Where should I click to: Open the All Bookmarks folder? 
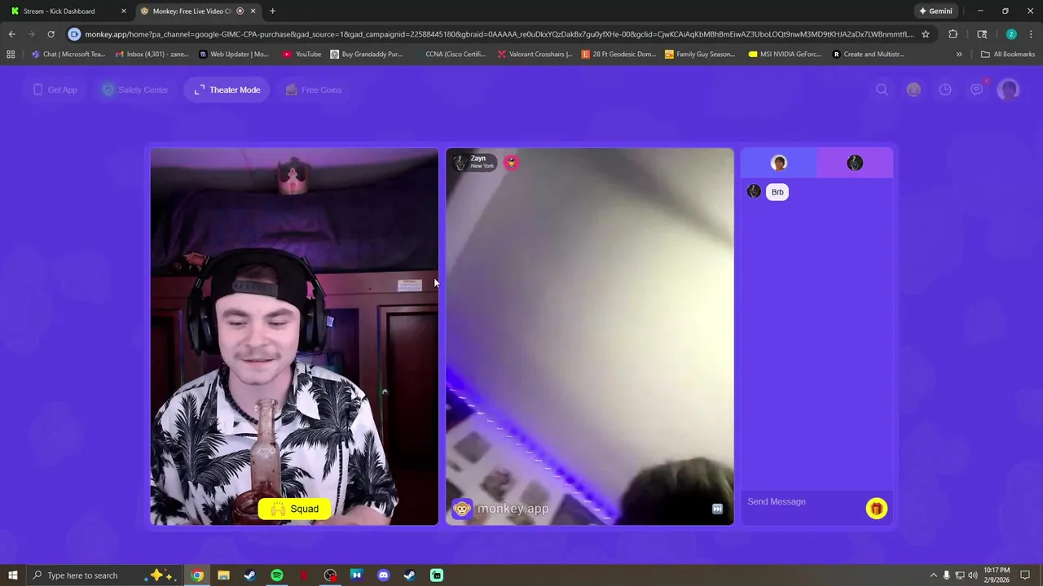click(x=1008, y=55)
